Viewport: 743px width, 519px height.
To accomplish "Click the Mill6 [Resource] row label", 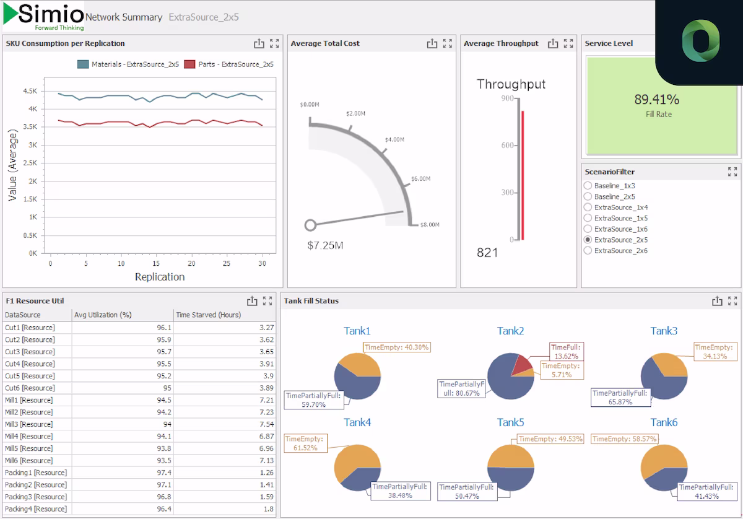I will click(30, 460).
